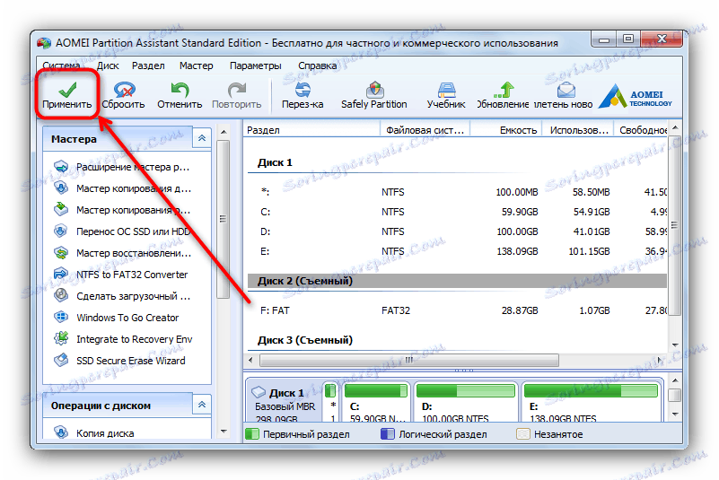This screenshot has height=480, width=719.
Task: Open Сделать загрузочный носитель wizard
Action: 121,296
